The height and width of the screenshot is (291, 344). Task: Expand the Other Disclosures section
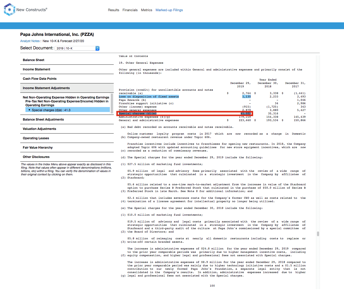coord(67,157)
